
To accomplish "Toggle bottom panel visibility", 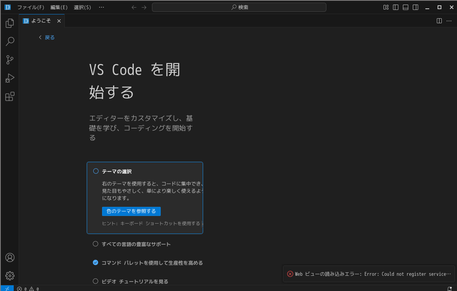I will pos(406,7).
